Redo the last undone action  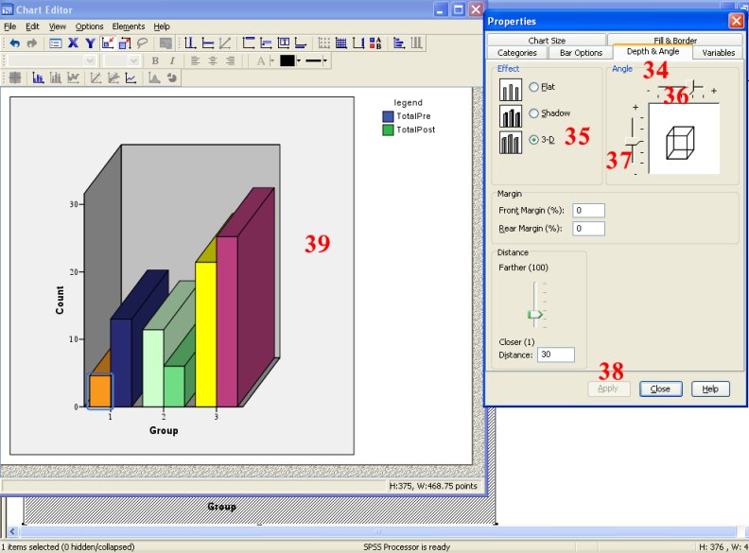(x=32, y=43)
